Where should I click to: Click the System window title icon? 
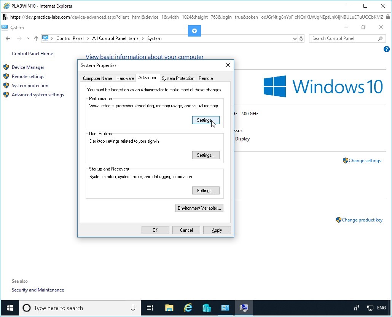click(x=5, y=27)
